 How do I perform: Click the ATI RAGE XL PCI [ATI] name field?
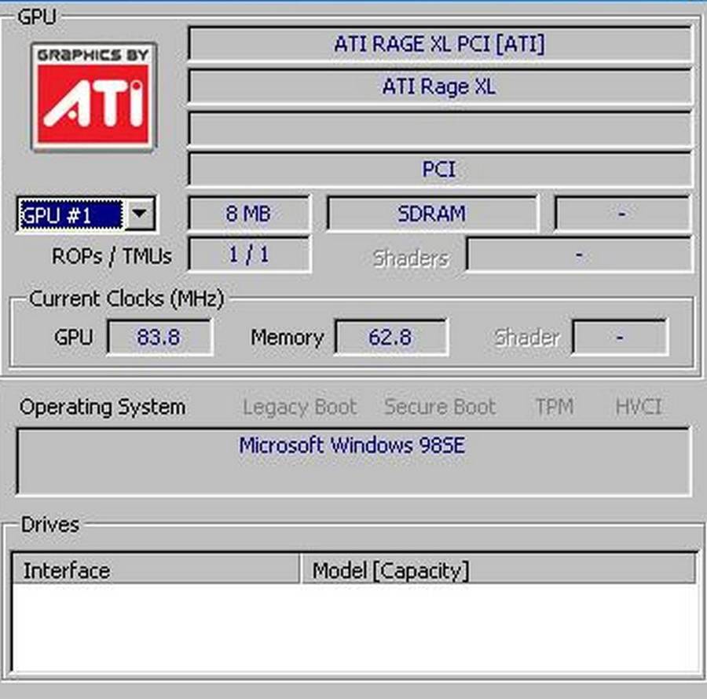click(x=439, y=44)
